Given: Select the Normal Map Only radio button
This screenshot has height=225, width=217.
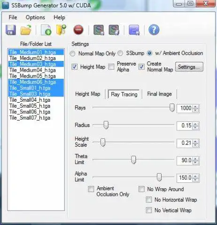Looking at the screenshot, I should [72, 53].
